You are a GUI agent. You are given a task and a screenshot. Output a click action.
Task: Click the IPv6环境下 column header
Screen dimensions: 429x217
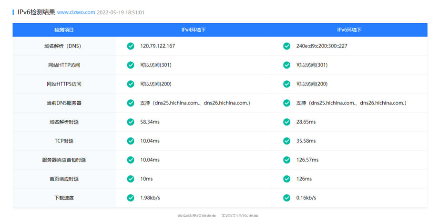[349, 29]
